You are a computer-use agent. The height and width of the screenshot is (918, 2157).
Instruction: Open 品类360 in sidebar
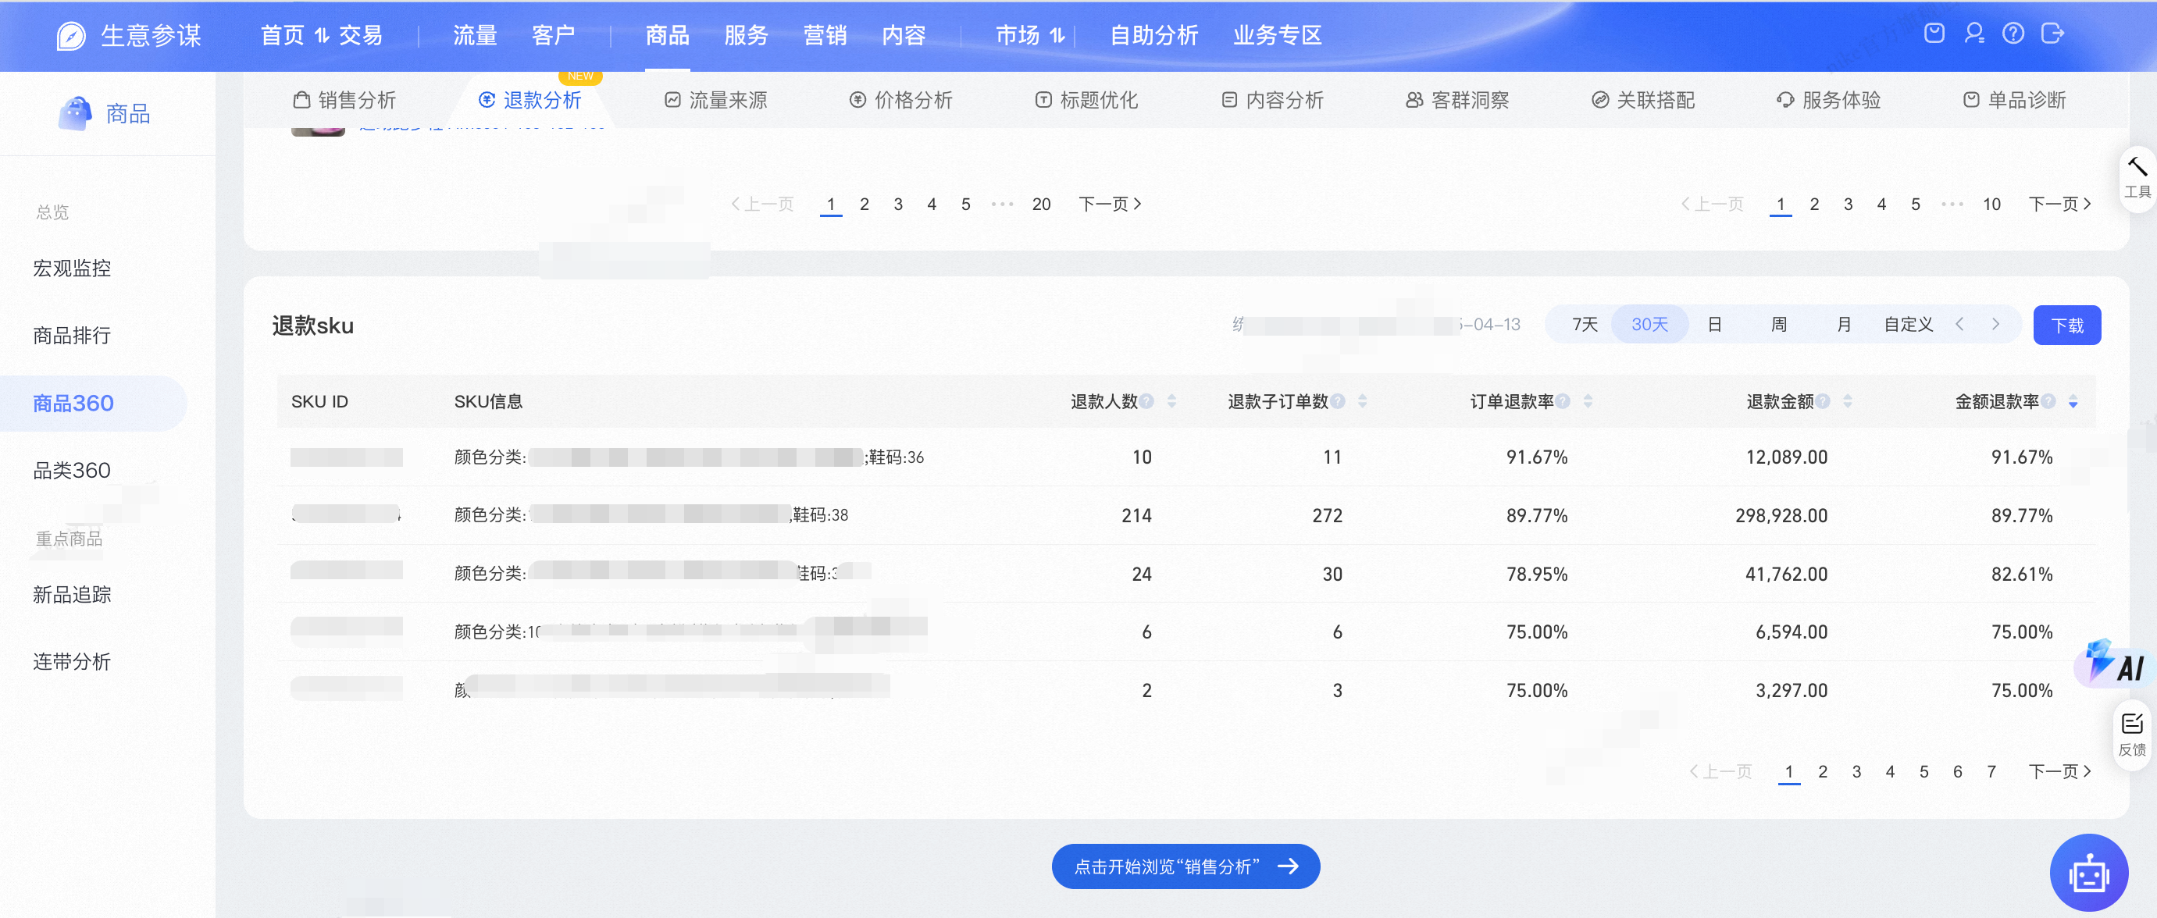click(x=71, y=470)
